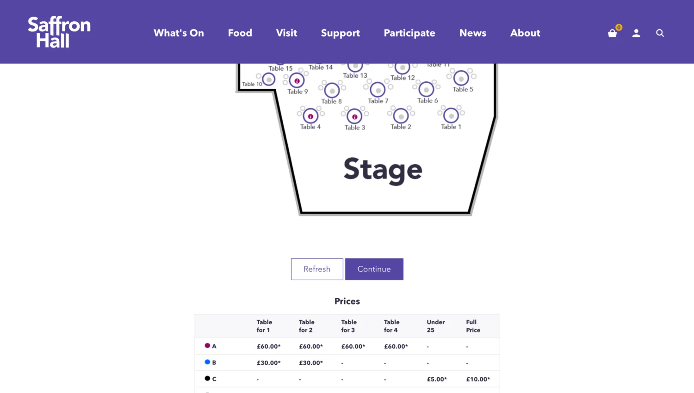
Task: Click the £30.00 Table for 1 price
Action: pos(269,363)
